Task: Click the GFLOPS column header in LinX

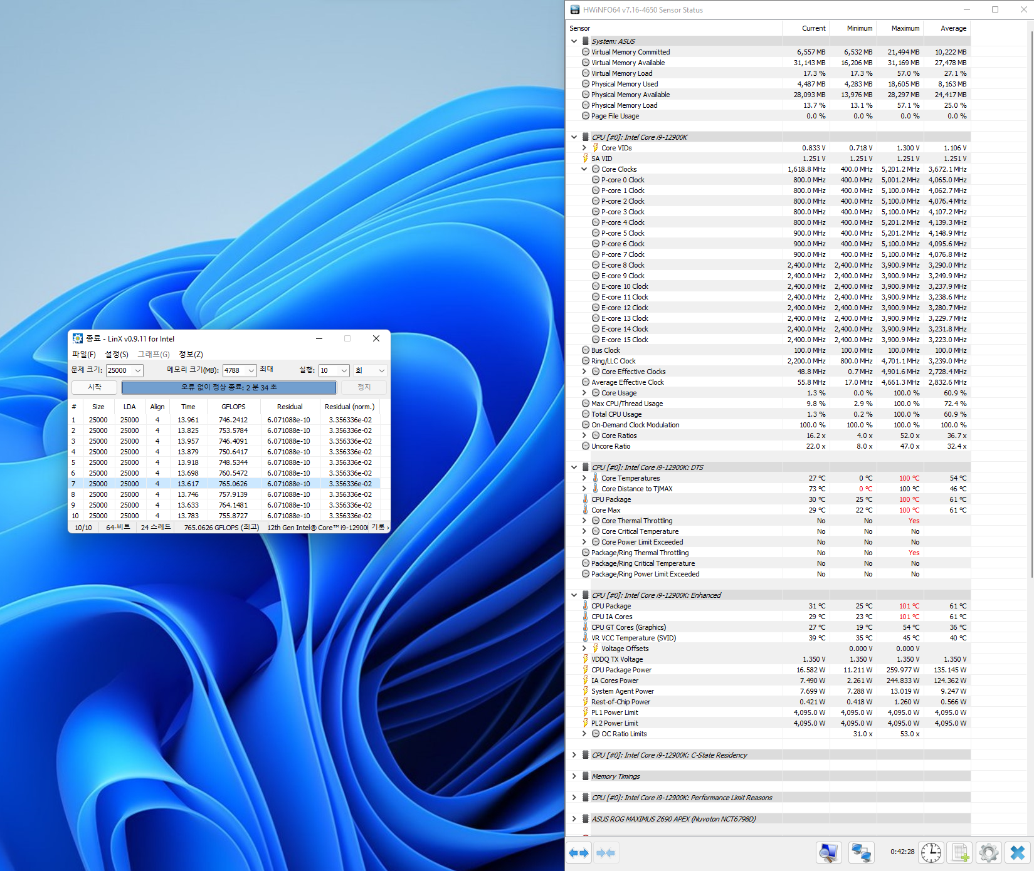Action: [233, 407]
